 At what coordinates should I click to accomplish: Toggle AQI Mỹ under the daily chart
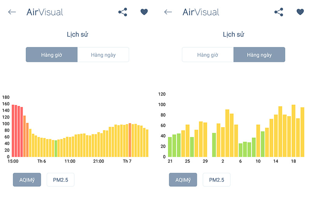click(183, 180)
